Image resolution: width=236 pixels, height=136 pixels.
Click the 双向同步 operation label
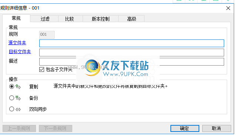pos(38,109)
